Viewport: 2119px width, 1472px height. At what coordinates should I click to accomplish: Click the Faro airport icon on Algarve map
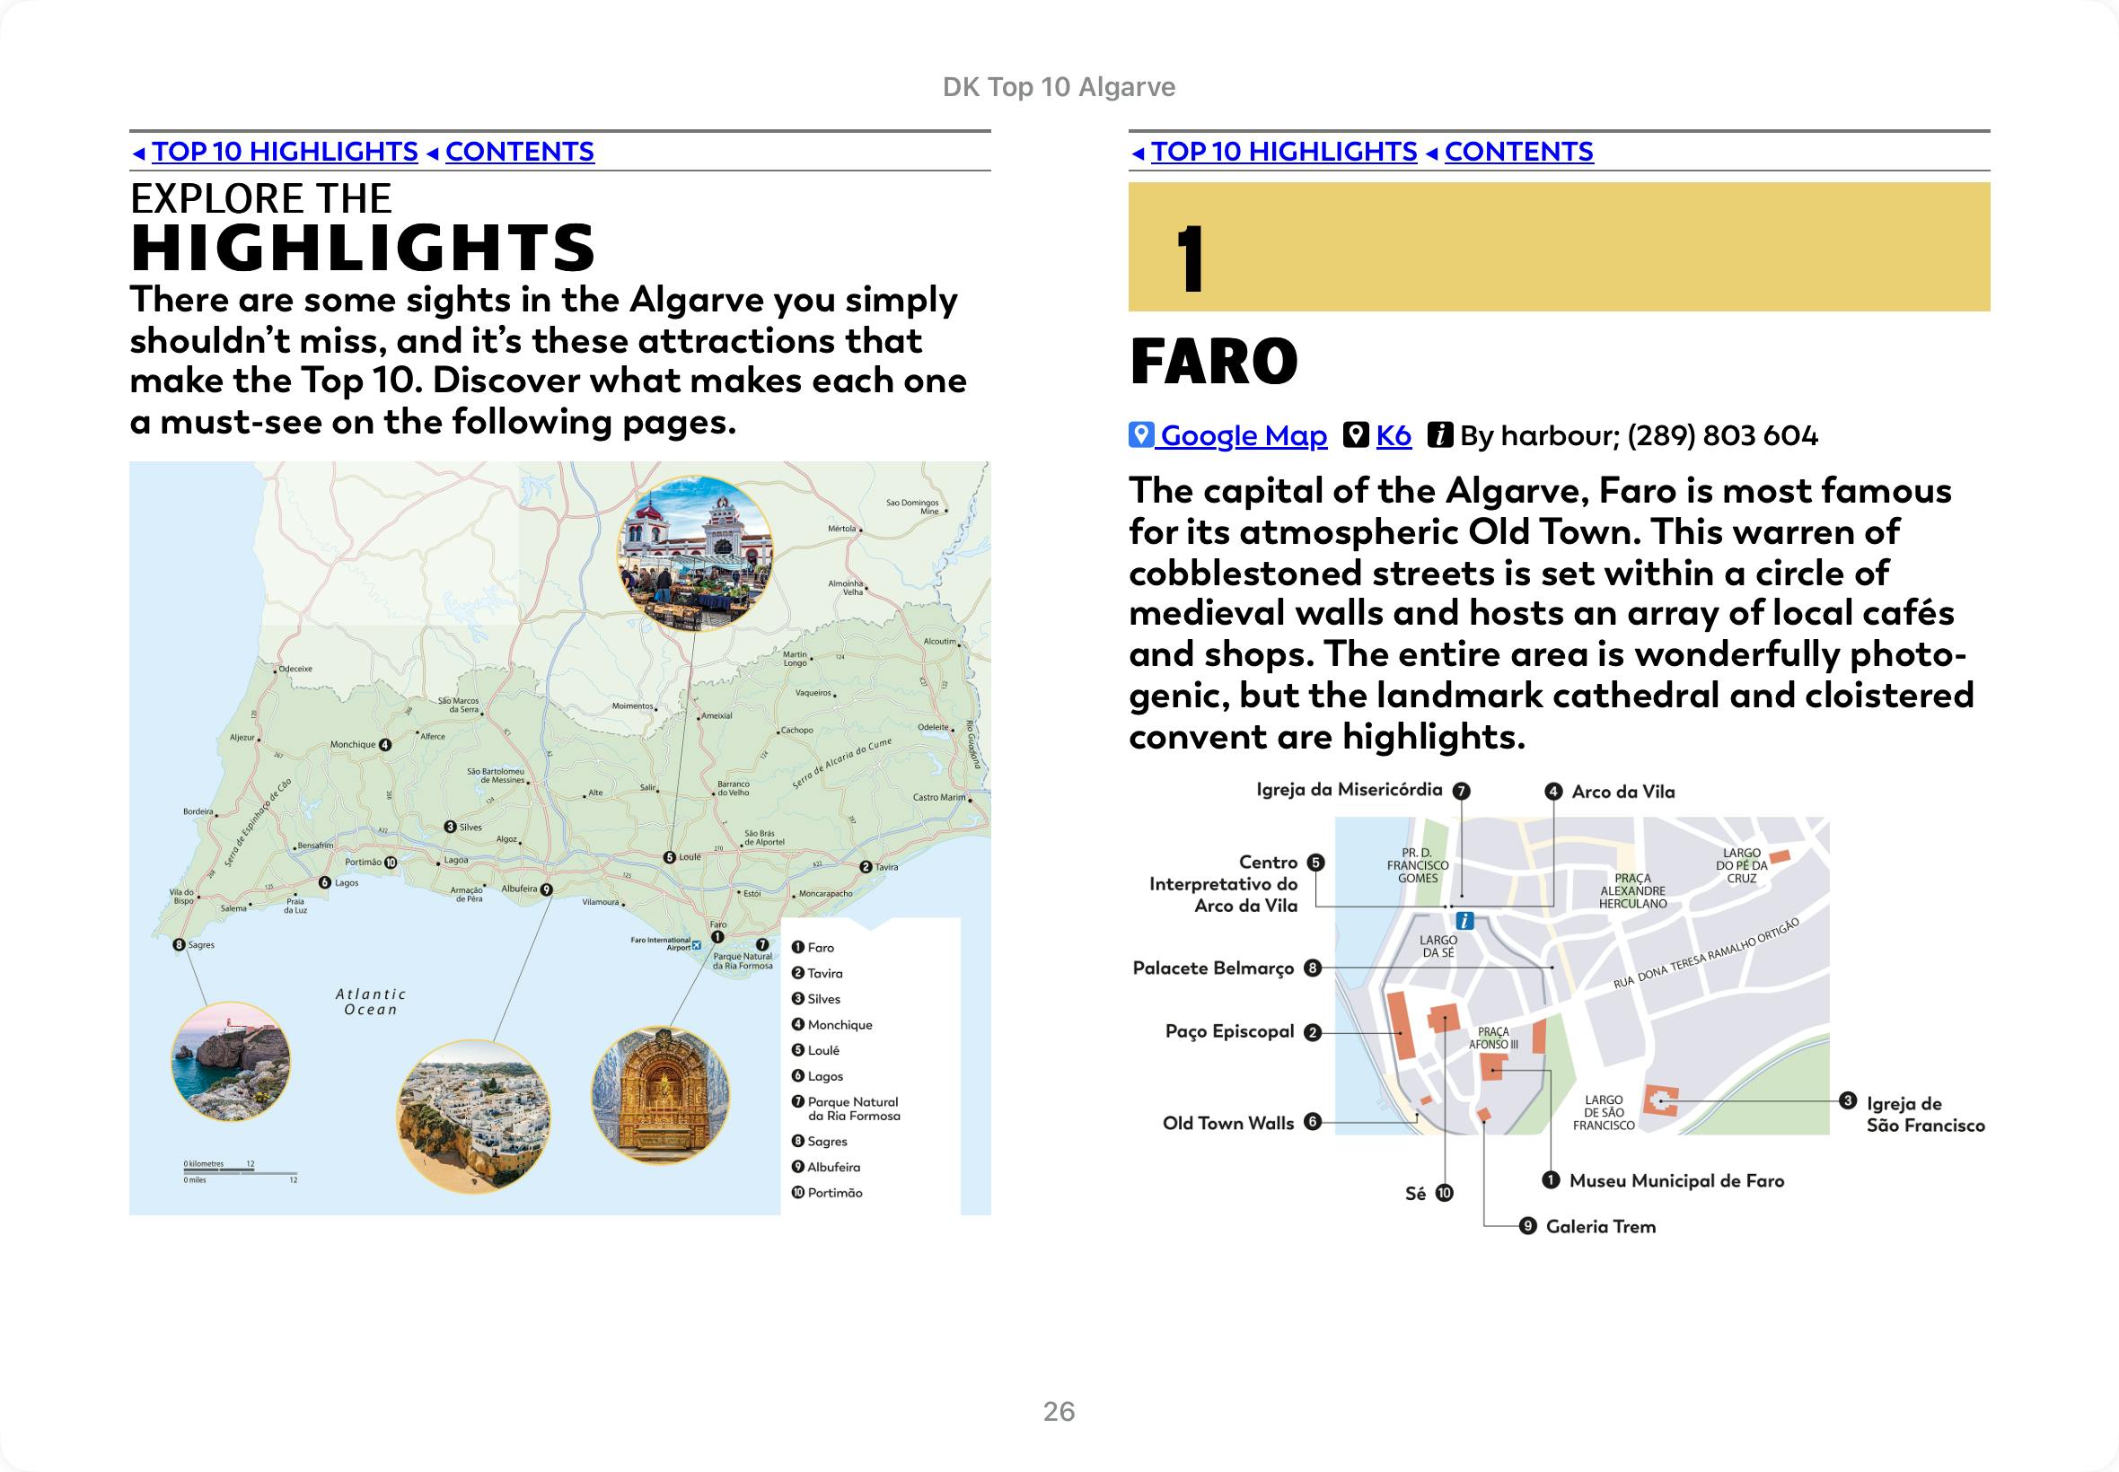point(697,945)
